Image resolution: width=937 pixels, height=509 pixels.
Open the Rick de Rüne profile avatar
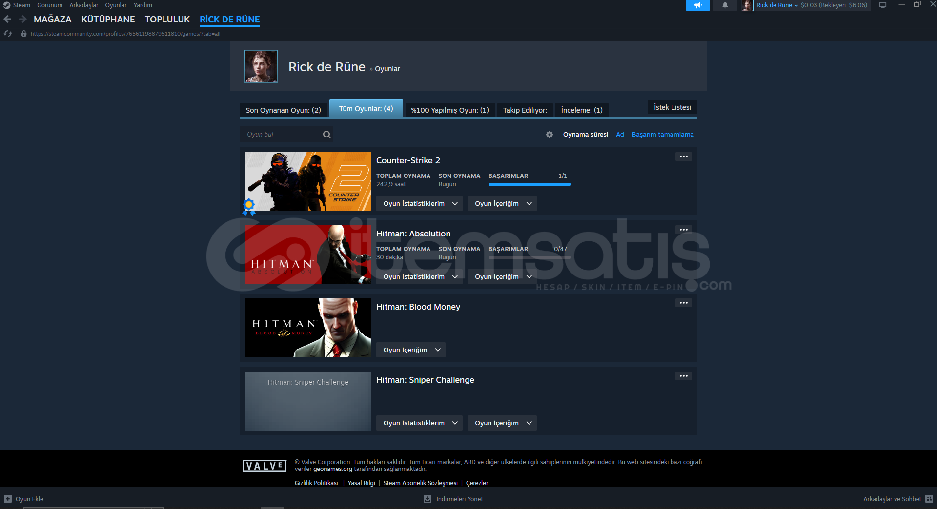pyautogui.click(x=261, y=66)
